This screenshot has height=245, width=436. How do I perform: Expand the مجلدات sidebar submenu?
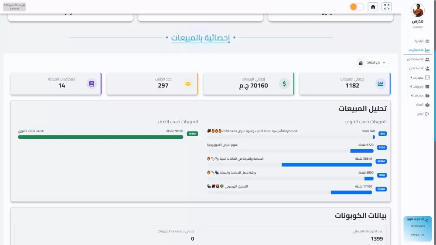pos(419,96)
